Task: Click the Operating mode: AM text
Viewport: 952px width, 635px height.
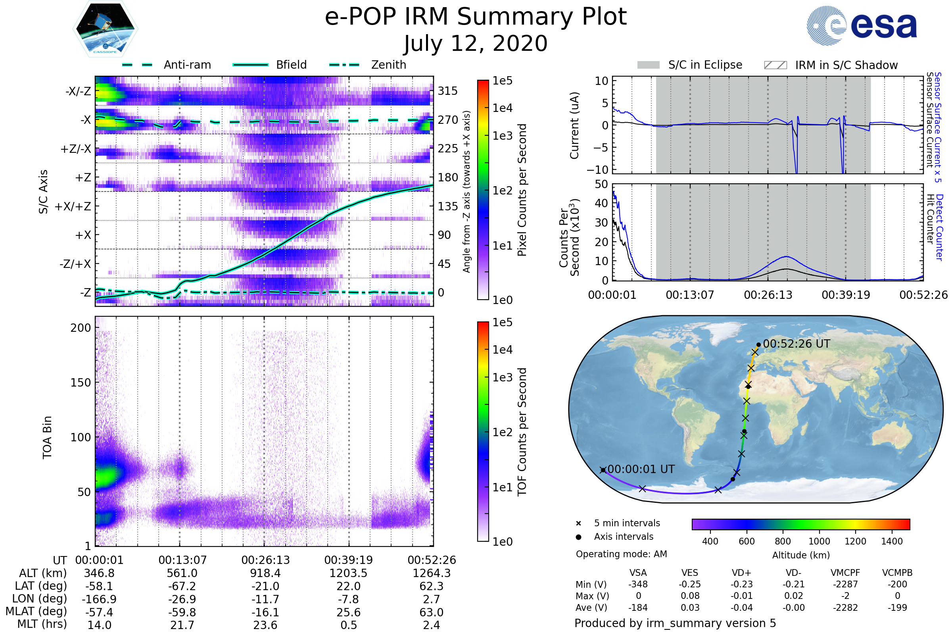Action: coord(621,554)
